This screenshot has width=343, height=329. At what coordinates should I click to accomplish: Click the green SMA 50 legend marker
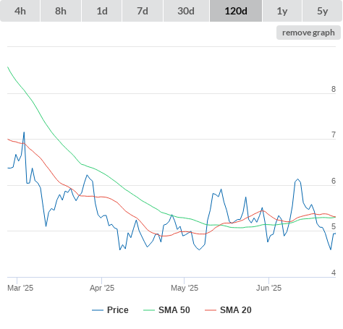pyautogui.click(x=149, y=310)
